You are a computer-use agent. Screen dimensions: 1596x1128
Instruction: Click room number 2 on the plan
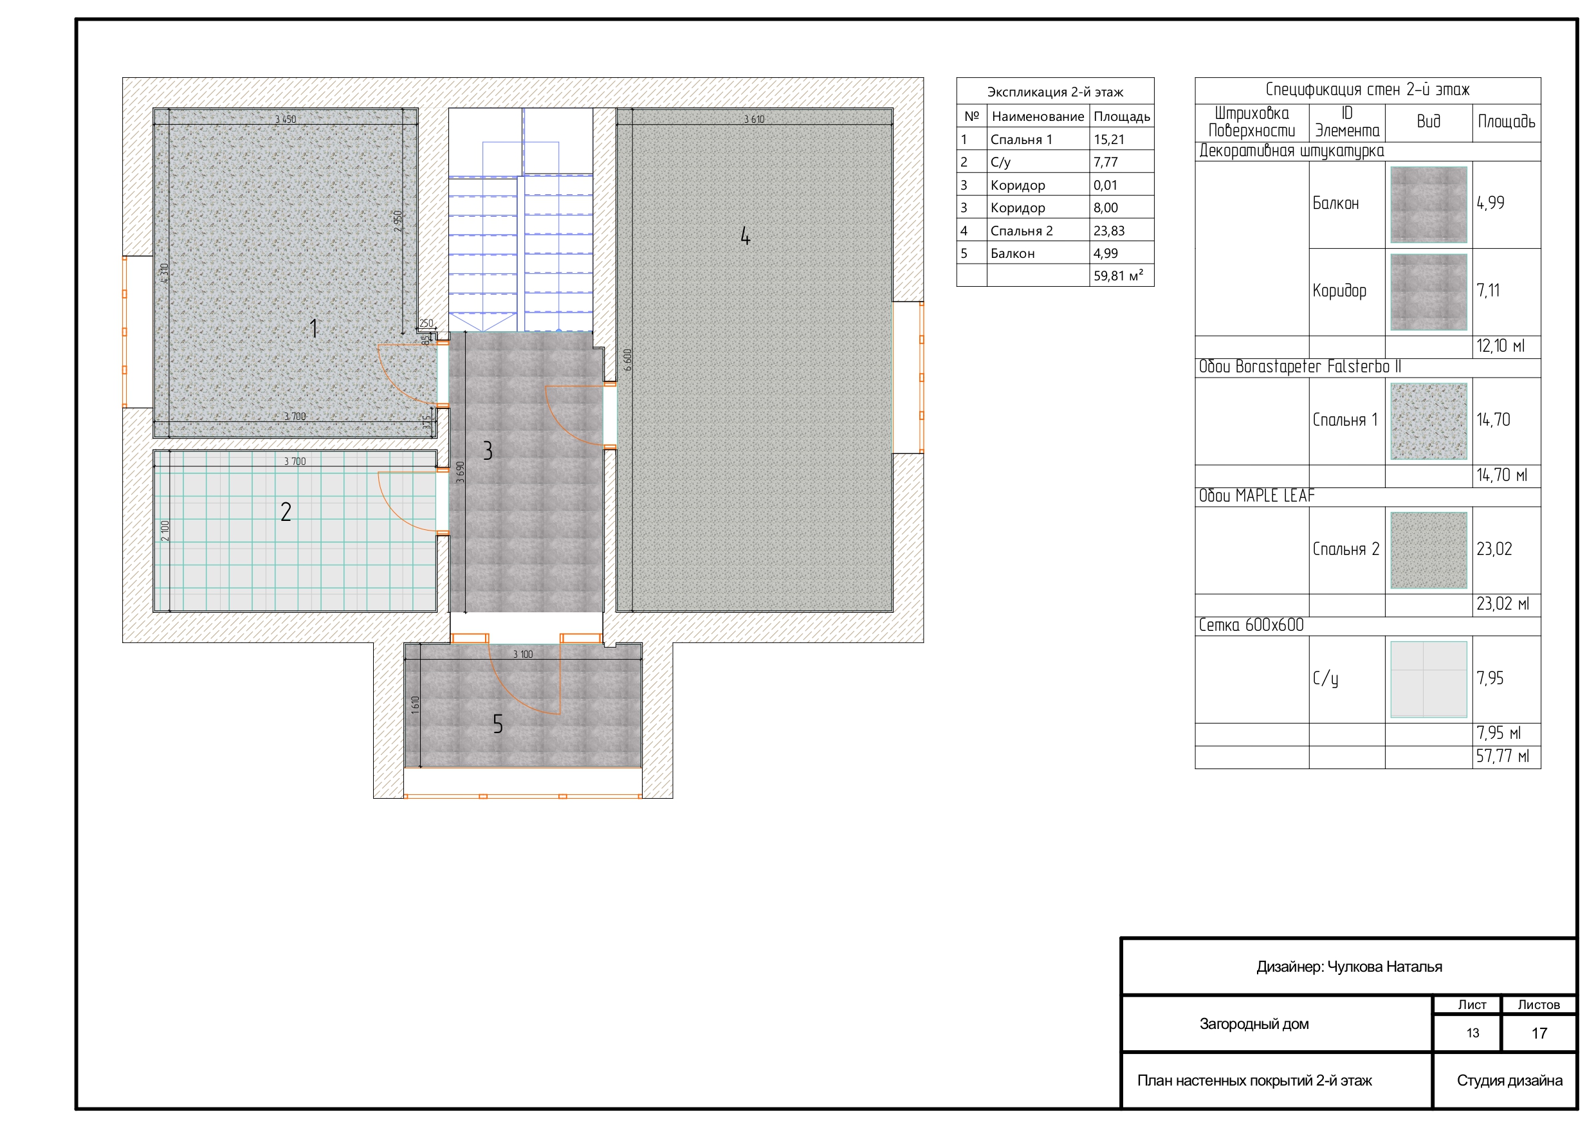tap(286, 512)
